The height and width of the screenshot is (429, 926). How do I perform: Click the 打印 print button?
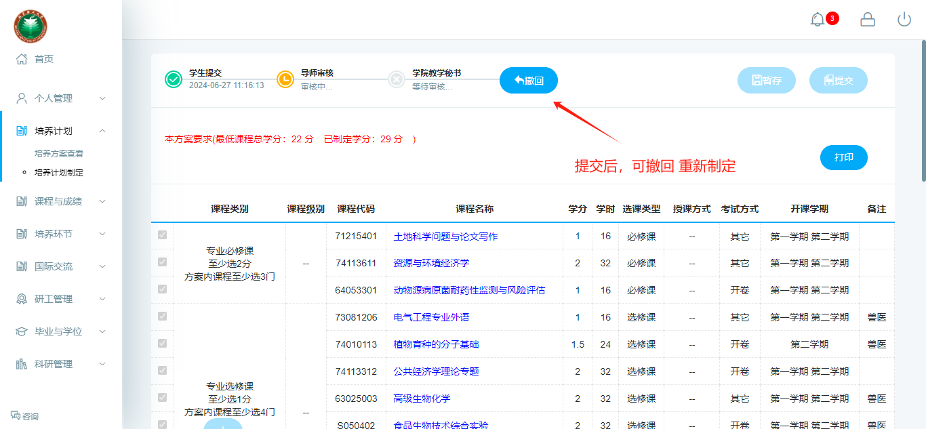843,157
